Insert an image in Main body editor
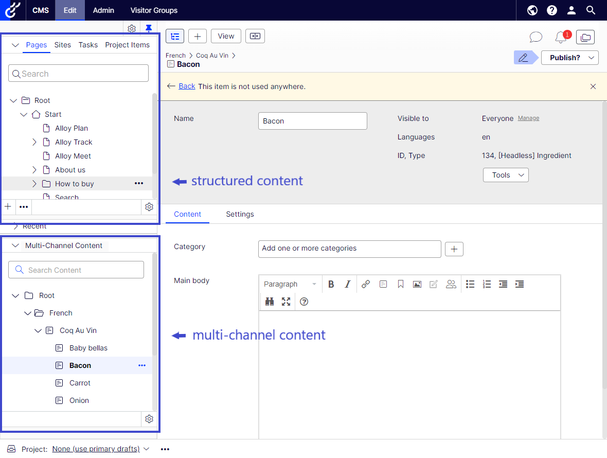The width and height of the screenshot is (607, 458). (417, 284)
